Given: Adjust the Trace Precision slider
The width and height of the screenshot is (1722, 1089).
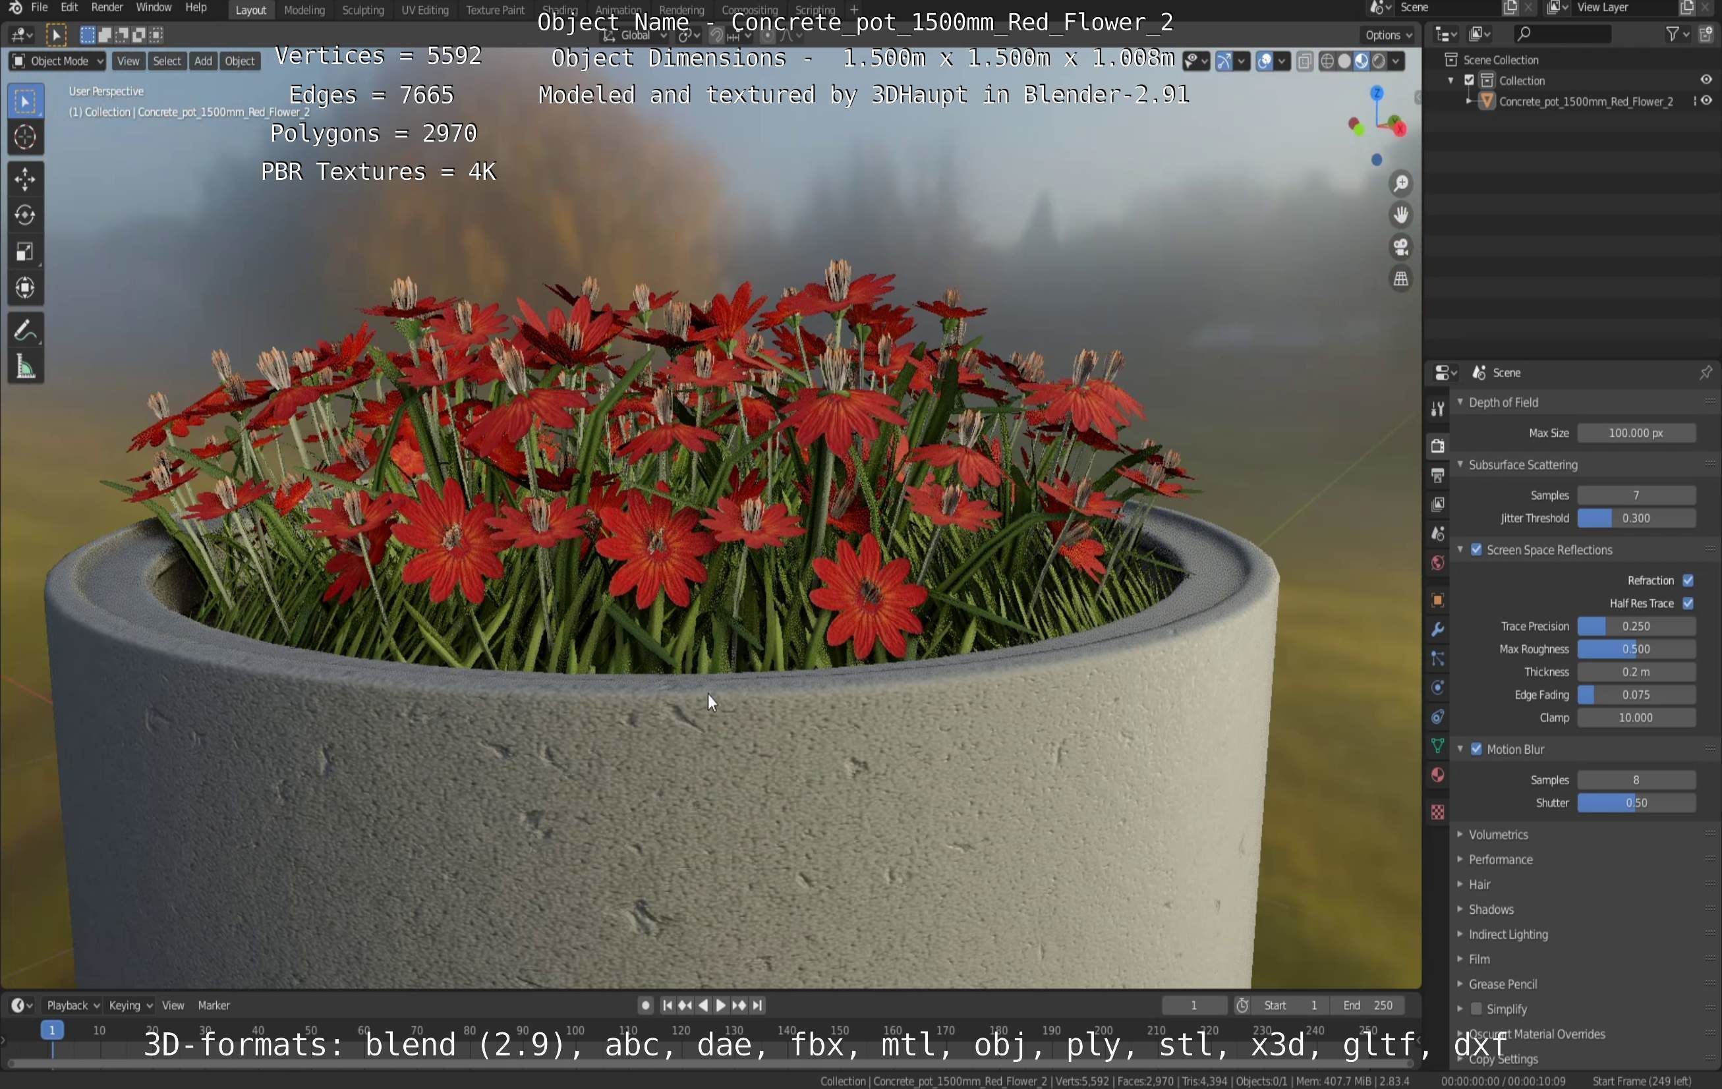Looking at the screenshot, I should (x=1636, y=627).
